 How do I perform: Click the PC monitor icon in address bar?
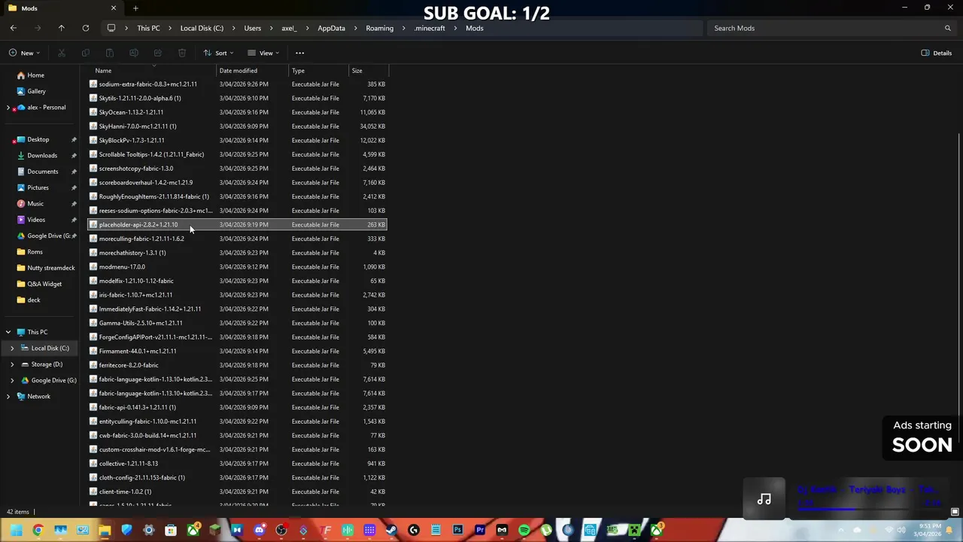(x=111, y=28)
